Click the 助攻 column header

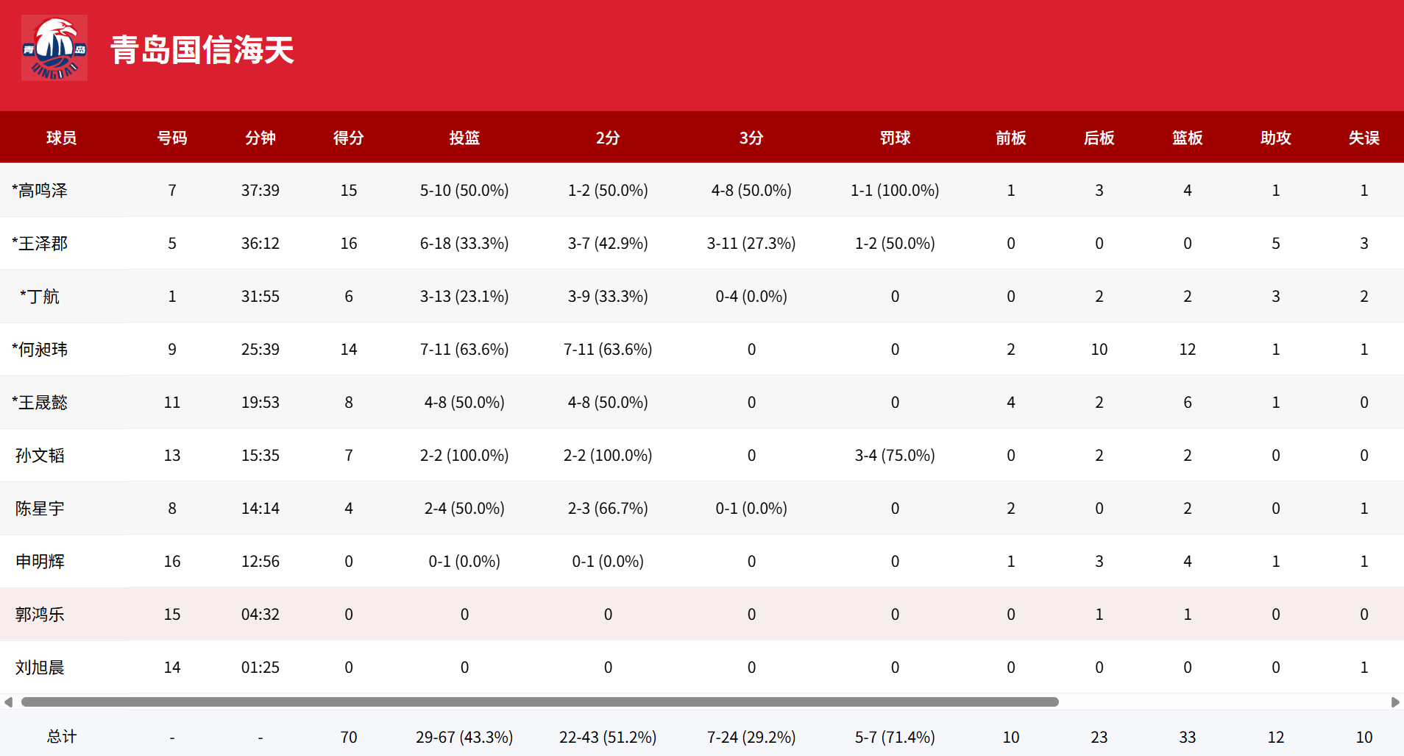(1275, 138)
